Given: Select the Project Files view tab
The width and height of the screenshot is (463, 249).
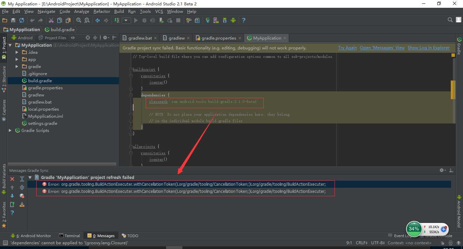Looking at the screenshot, I should click(x=52, y=38).
